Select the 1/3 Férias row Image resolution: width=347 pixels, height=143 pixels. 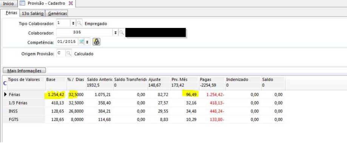(x=144, y=103)
